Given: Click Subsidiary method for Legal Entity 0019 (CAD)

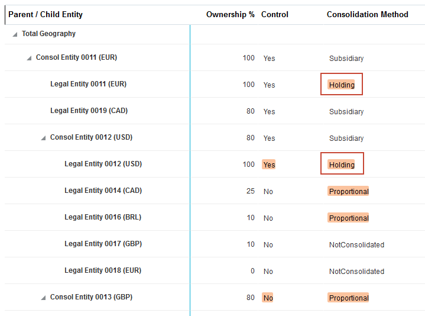Looking at the screenshot, I should [x=346, y=111].
